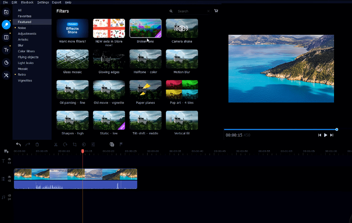Click the Undo arrow

(19, 145)
